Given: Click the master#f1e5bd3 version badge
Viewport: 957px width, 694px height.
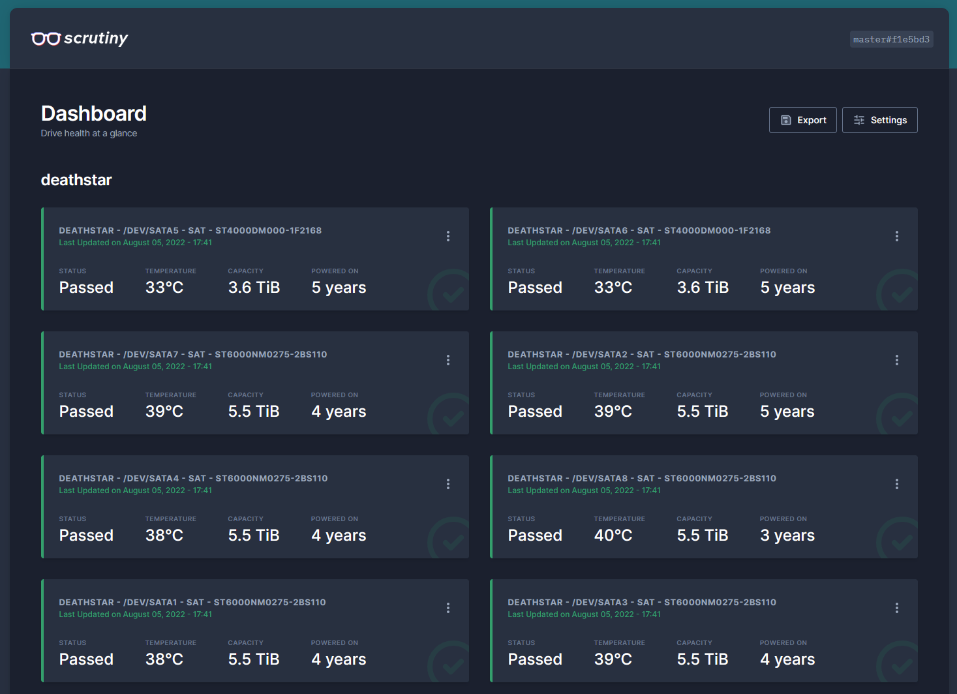Looking at the screenshot, I should [892, 39].
